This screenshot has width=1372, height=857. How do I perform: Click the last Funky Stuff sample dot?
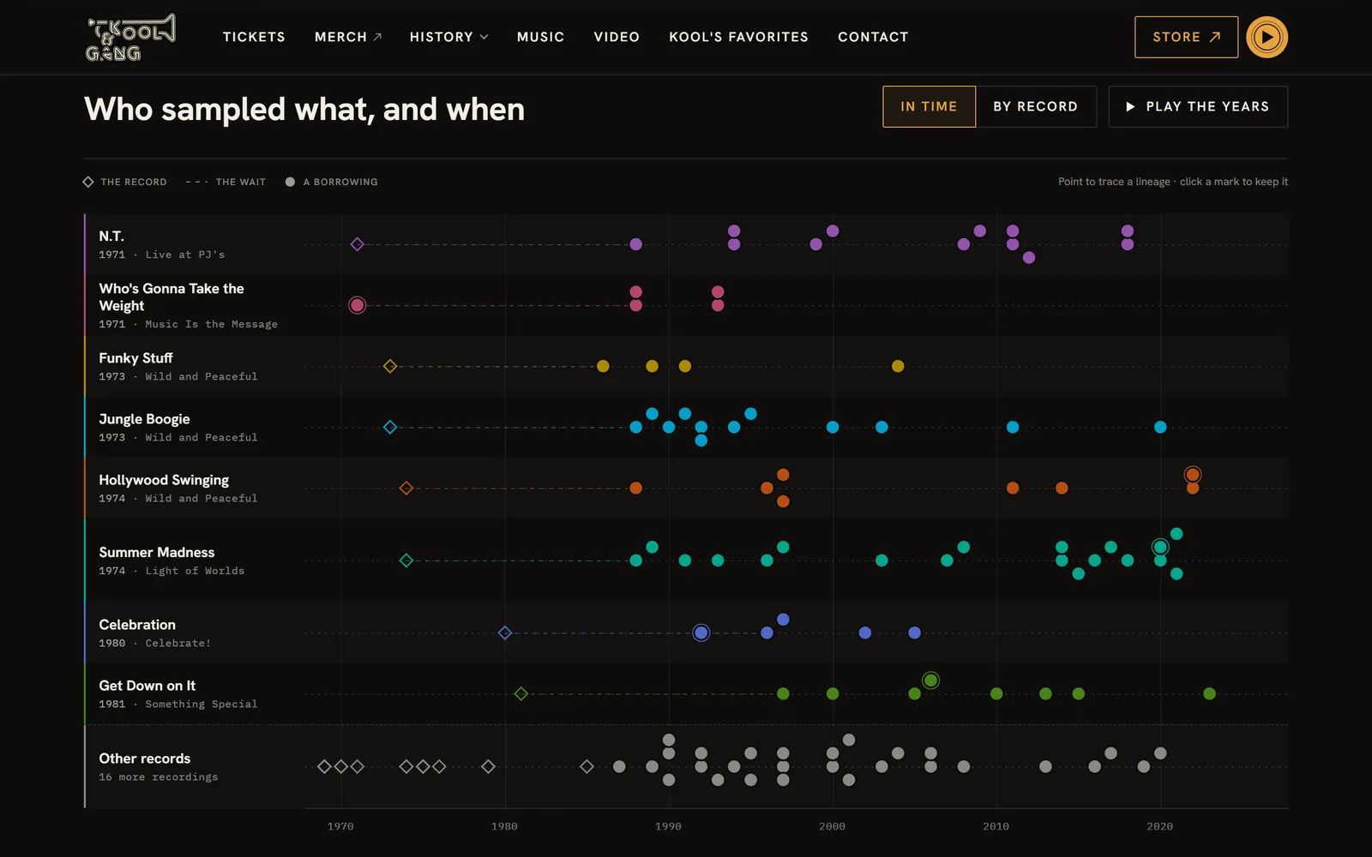(x=898, y=366)
